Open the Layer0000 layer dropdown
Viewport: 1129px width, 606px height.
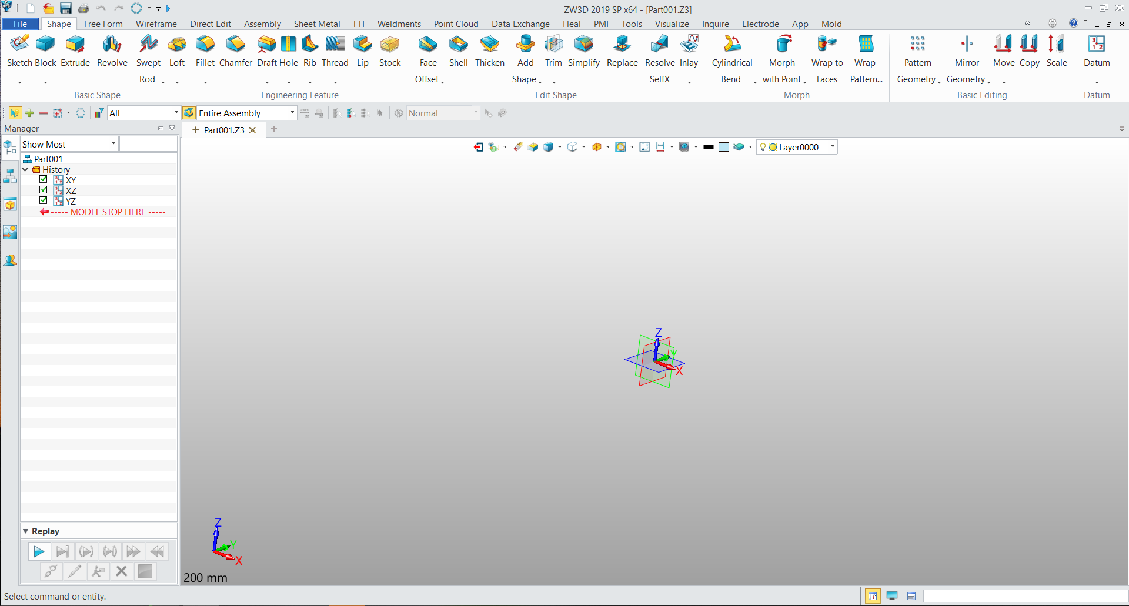[x=833, y=147]
